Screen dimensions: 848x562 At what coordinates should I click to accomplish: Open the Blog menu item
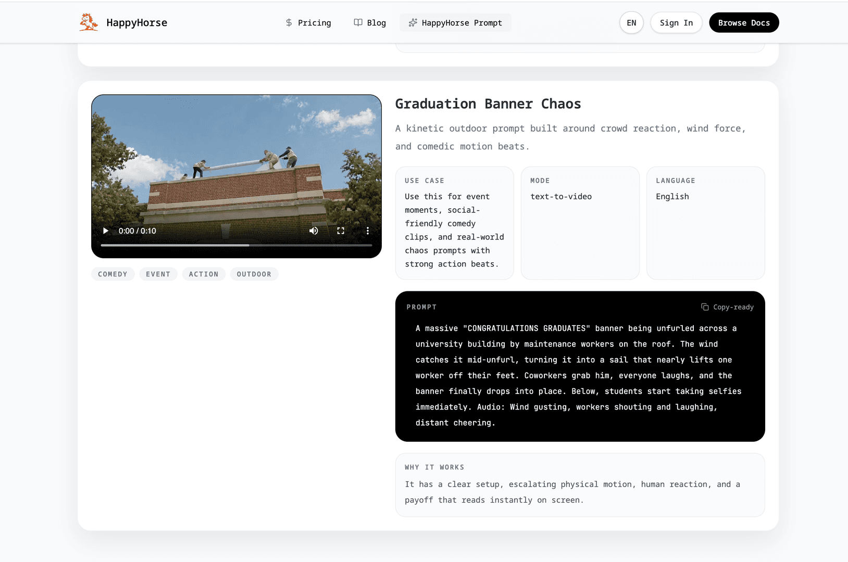click(x=370, y=23)
